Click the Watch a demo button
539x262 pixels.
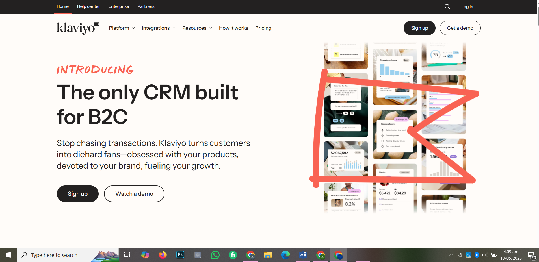click(134, 194)
